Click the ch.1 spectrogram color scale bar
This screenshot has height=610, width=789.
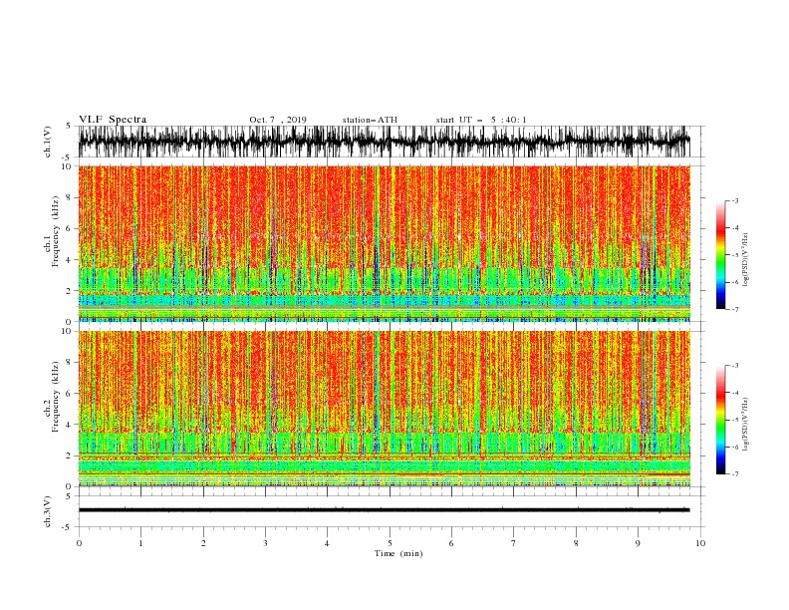(x=720, y=255)
